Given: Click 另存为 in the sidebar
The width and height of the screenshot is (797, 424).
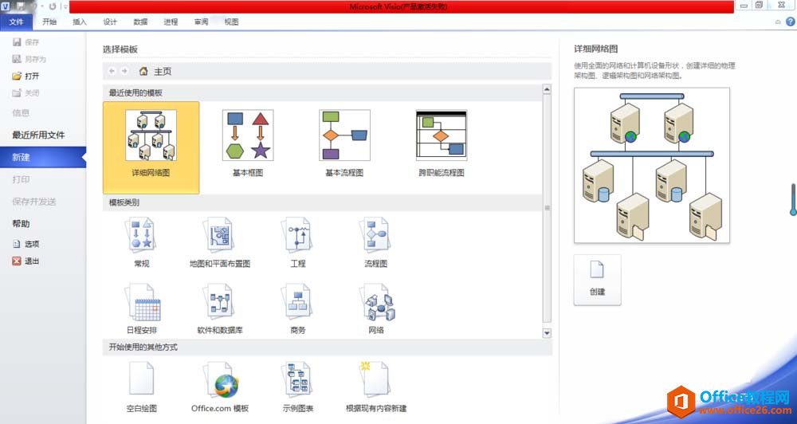Looking at the screenshot, I should tap(29, 59).
